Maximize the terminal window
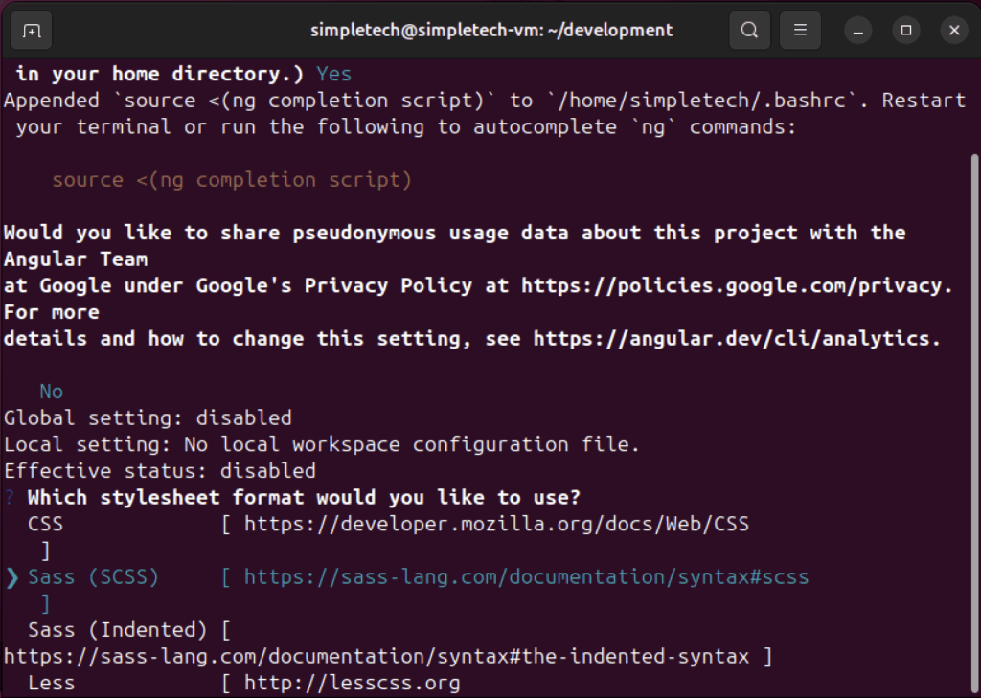Viewport: 981px width, 698px height. click(905, 31)
